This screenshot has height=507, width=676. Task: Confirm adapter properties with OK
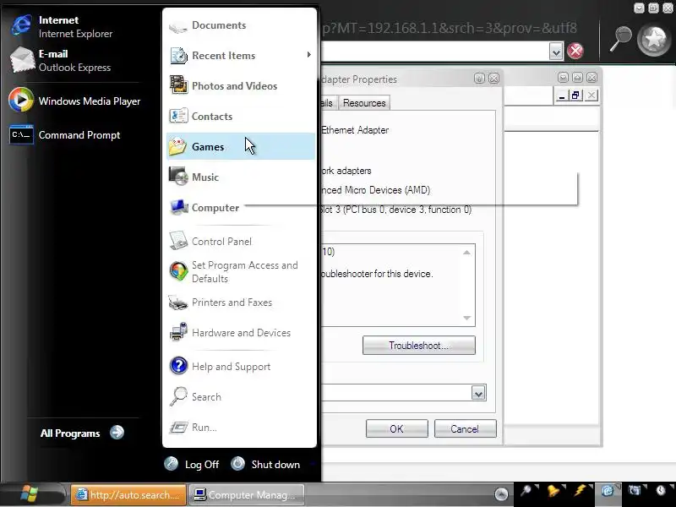click(x=396, y=429)
